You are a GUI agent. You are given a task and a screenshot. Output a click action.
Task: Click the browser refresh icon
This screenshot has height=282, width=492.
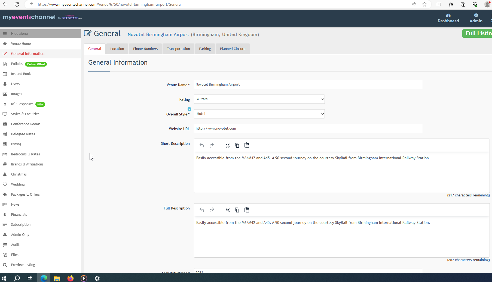pos(17,4)
